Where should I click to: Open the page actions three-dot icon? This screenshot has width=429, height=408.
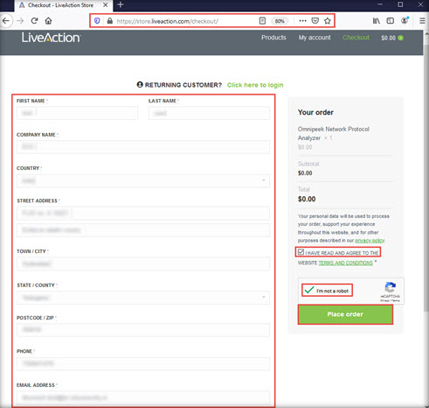[302, 21]
